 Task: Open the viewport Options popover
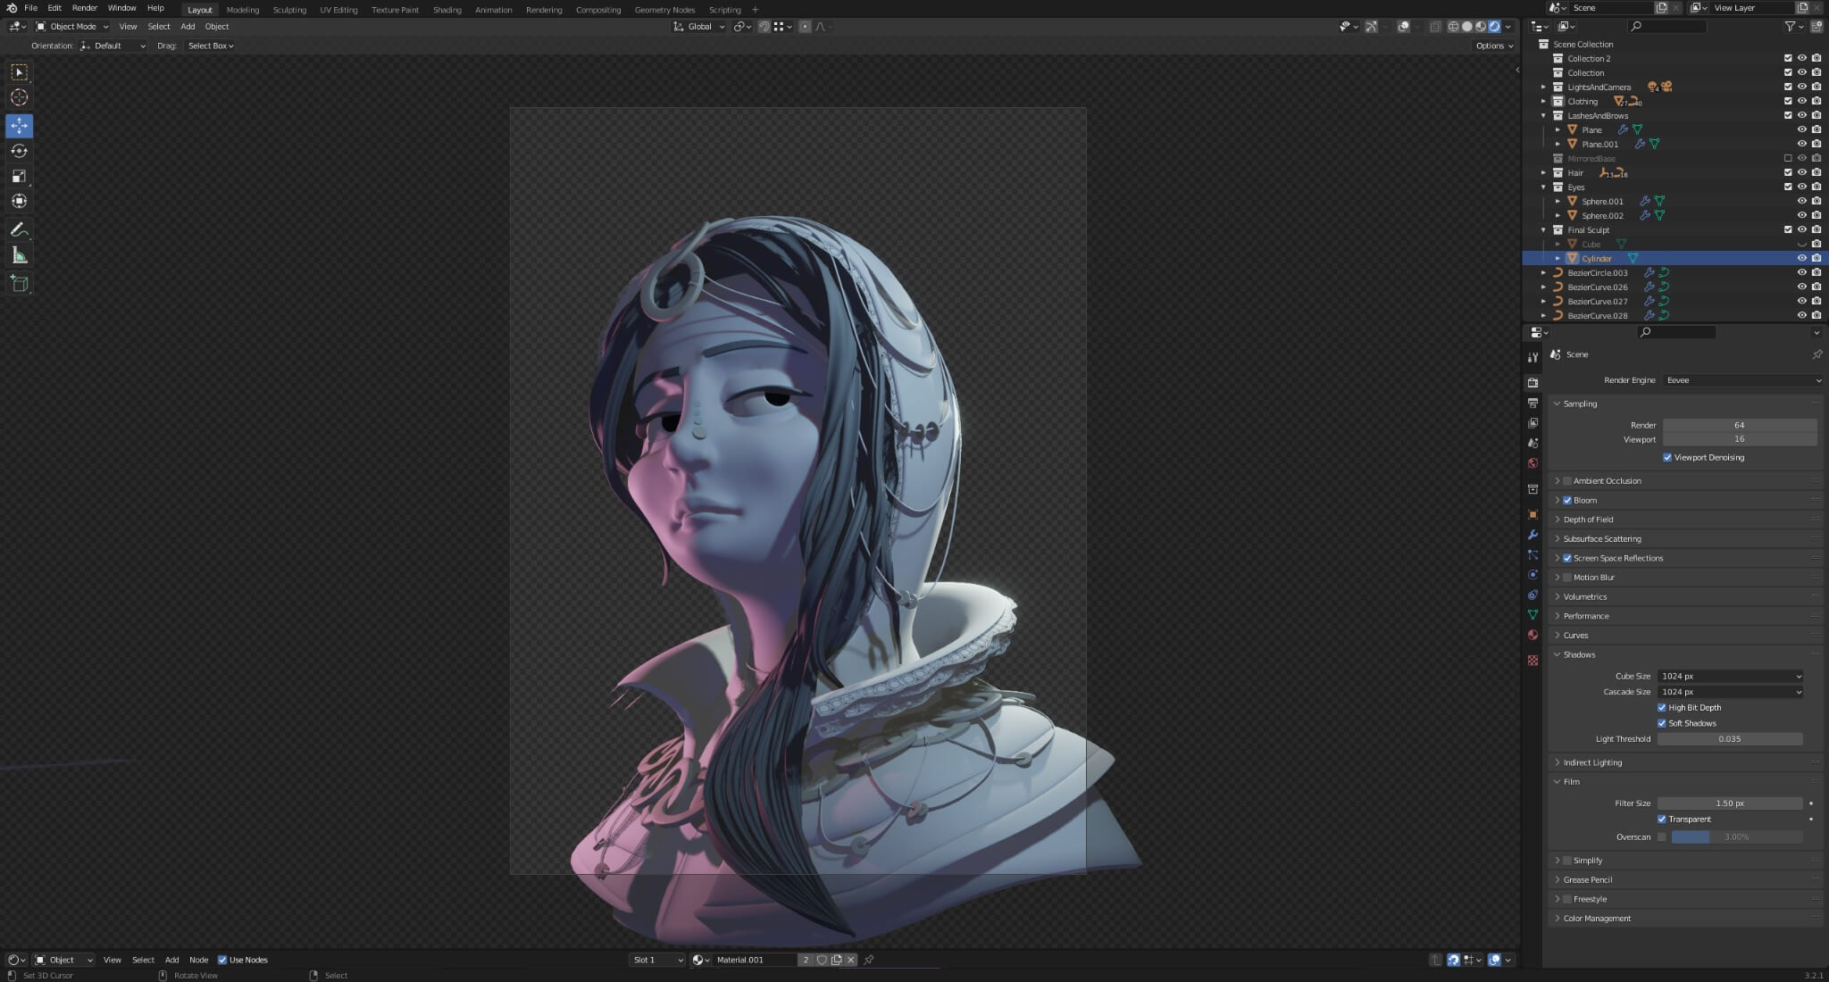(1494, 46)
